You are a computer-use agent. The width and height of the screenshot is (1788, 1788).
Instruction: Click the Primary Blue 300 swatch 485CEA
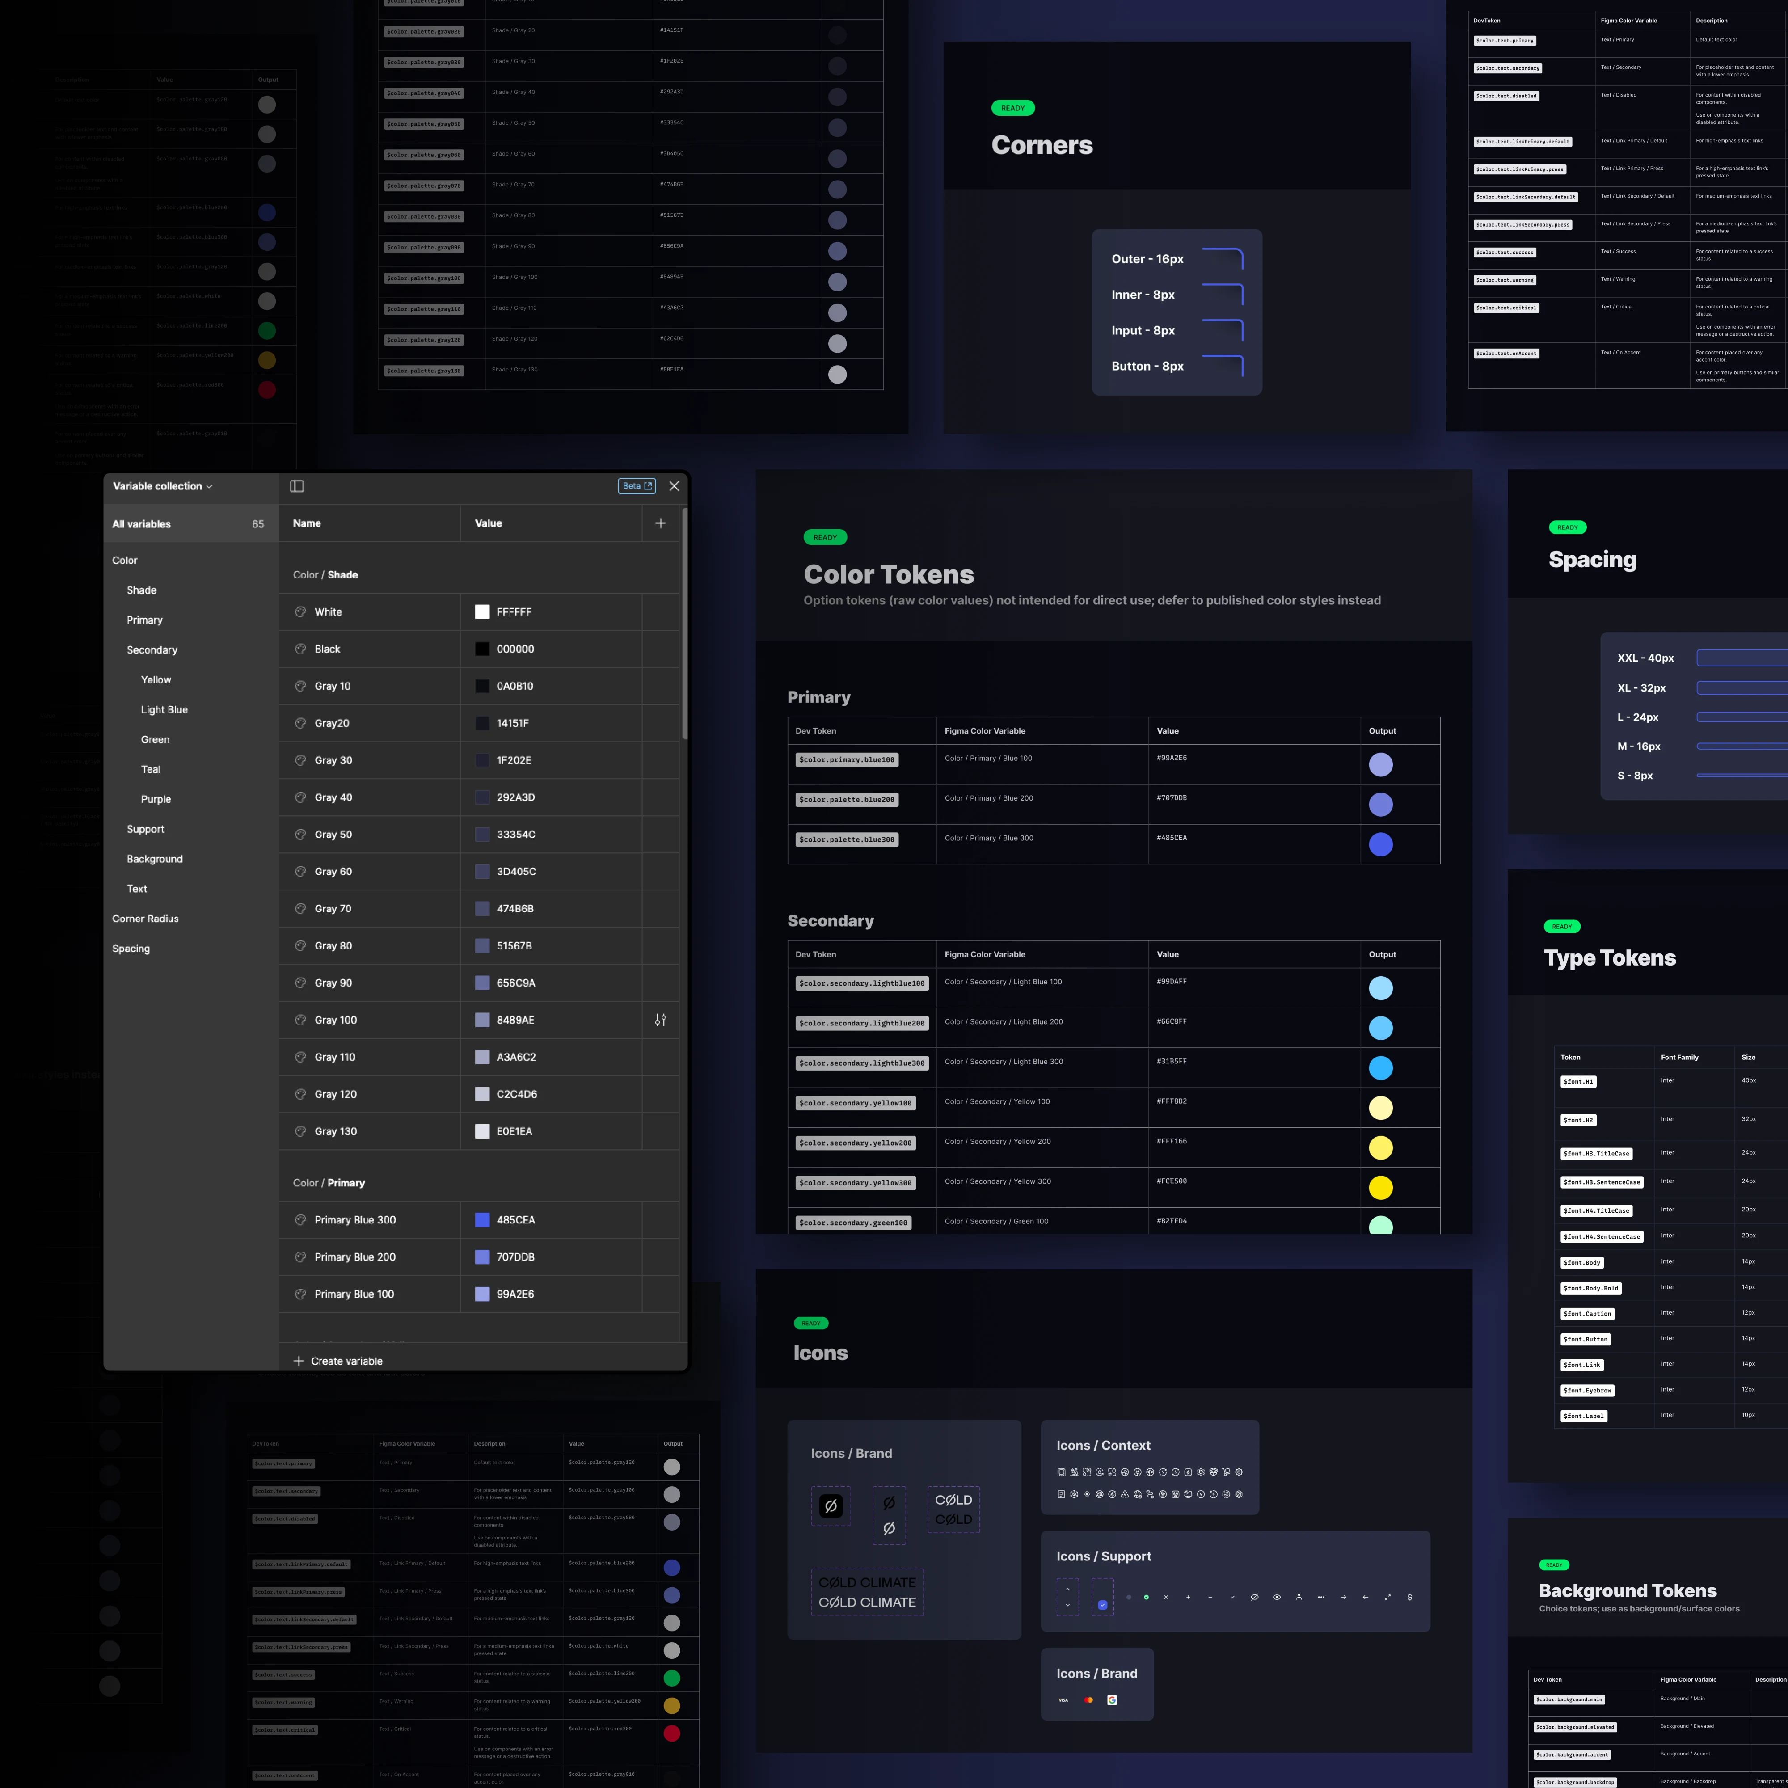click(x=482, y=1220)
